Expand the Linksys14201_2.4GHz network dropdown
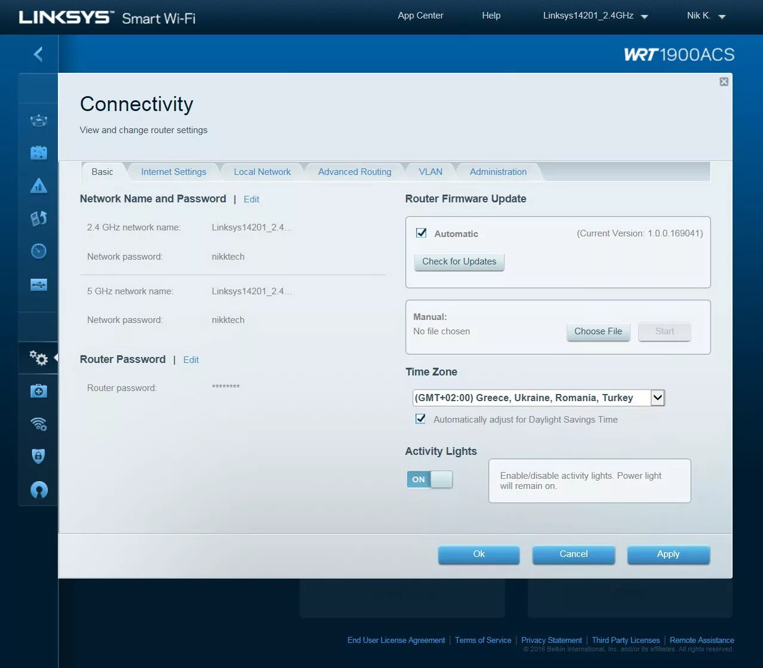The image size is (763, 668). (x=595, y=16)
